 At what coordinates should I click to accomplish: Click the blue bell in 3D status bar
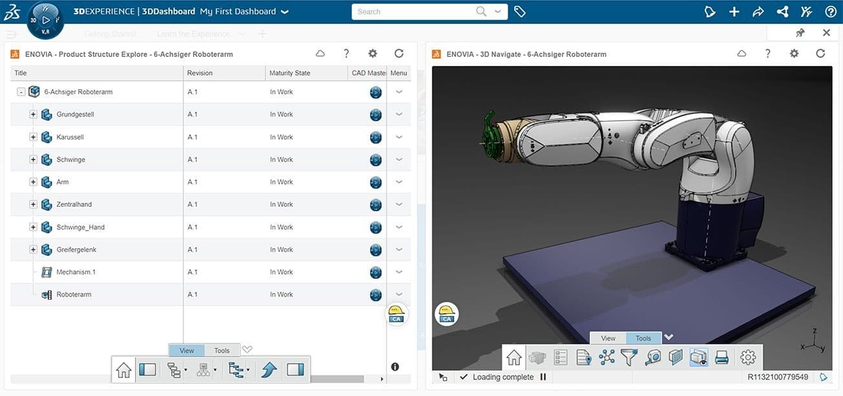coord(824,377)
